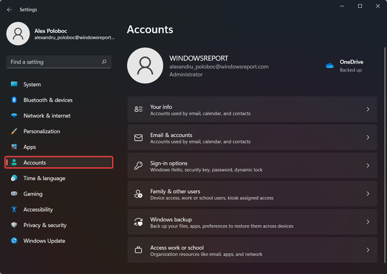387x274 pixels.
Task: Click the Bluetooth & devices icon
Action: tap(14, 100)
